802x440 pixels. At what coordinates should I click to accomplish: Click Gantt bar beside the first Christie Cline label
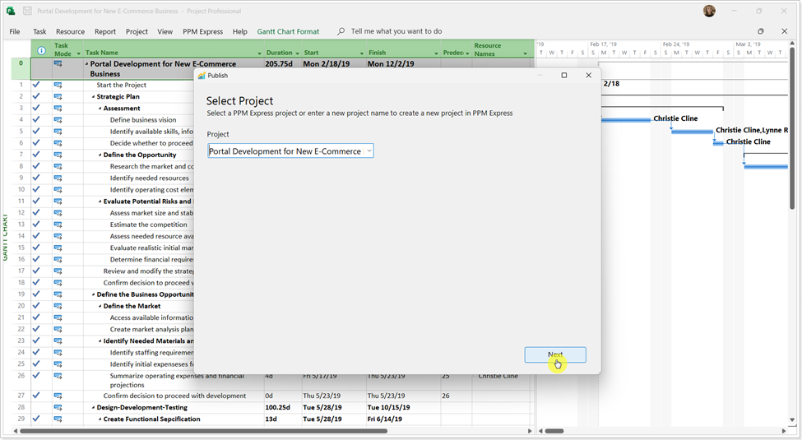pyautogui.click(x=627, y=120)
